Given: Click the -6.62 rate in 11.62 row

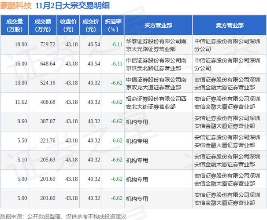Looking at the screenshot, I should (117, 102).
